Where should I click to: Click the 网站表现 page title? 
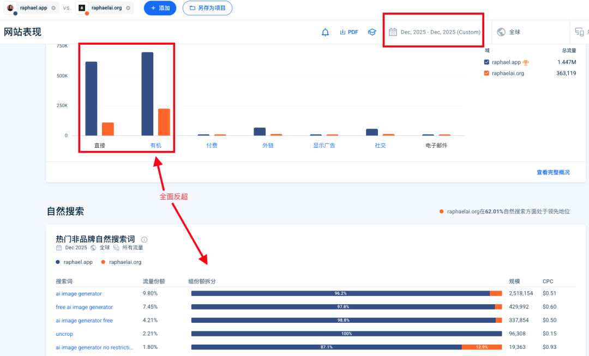[x=22, y=32]
